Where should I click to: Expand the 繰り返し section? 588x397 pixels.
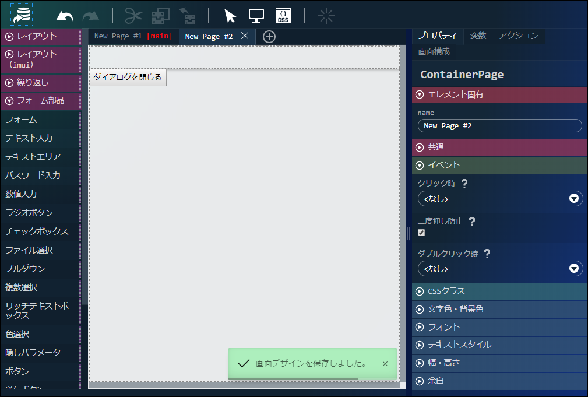40,83
